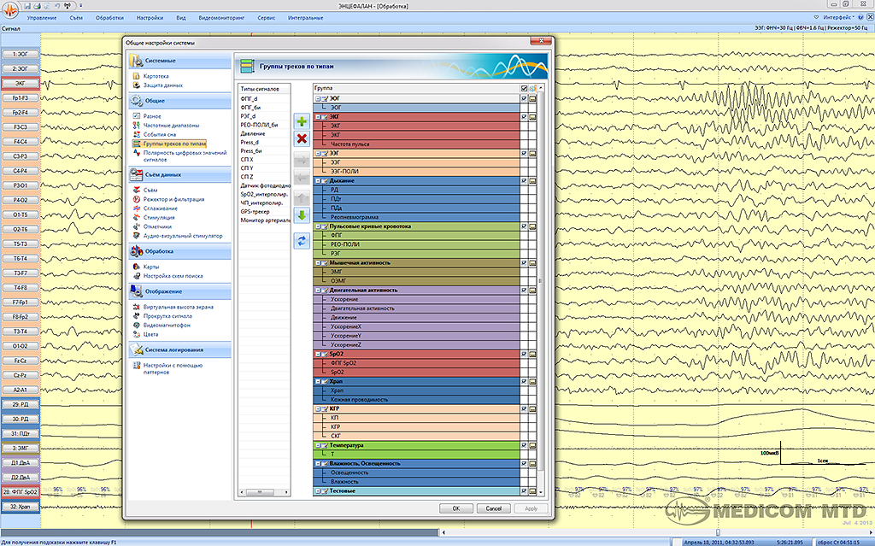The height and width of the screenshot is (546, 875).
Task: Click the display icon in Температура group row
Action: [532, 445]
